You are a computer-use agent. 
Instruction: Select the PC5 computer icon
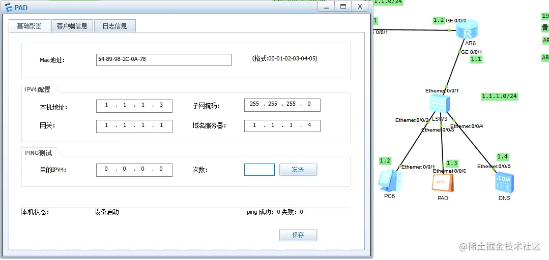point(389,180)
